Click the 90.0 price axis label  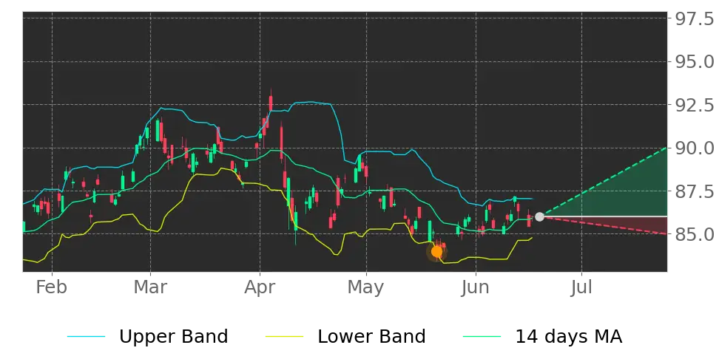(x=695, y=148)
